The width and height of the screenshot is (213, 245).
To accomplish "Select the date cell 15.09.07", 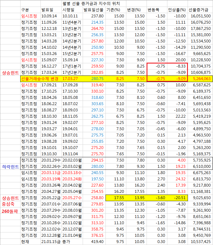I will pyautogui.click(x=49, y=60).
